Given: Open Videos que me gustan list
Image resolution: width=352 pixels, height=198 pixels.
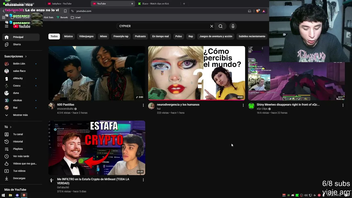Looking at the screenshot, I should tap(21, 164).
